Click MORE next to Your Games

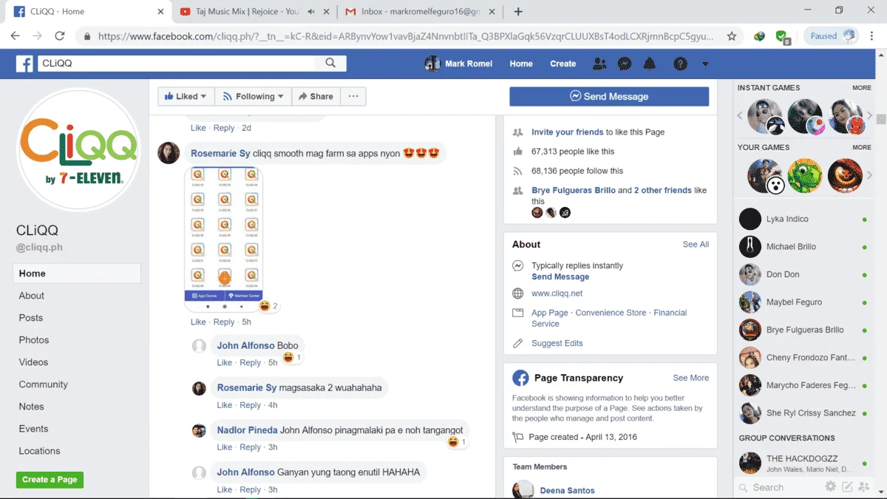862,148
